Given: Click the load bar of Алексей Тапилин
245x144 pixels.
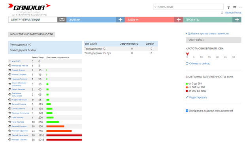Looking at the screenshot, I should click(x=64, y=140).
